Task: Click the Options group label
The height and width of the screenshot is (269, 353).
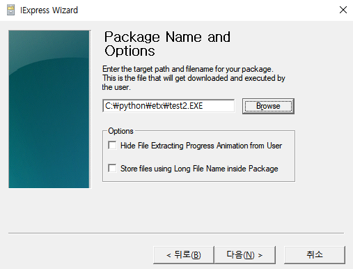Action: (120, 131)
